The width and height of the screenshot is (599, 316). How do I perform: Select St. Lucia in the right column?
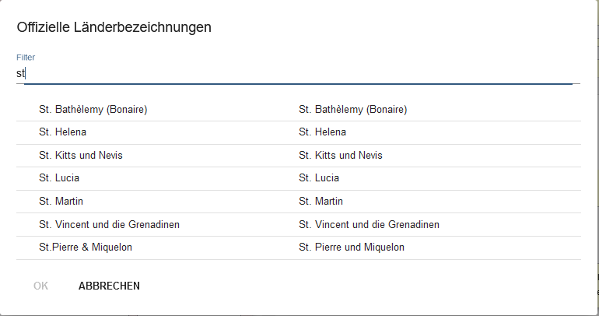click(319, 178)
